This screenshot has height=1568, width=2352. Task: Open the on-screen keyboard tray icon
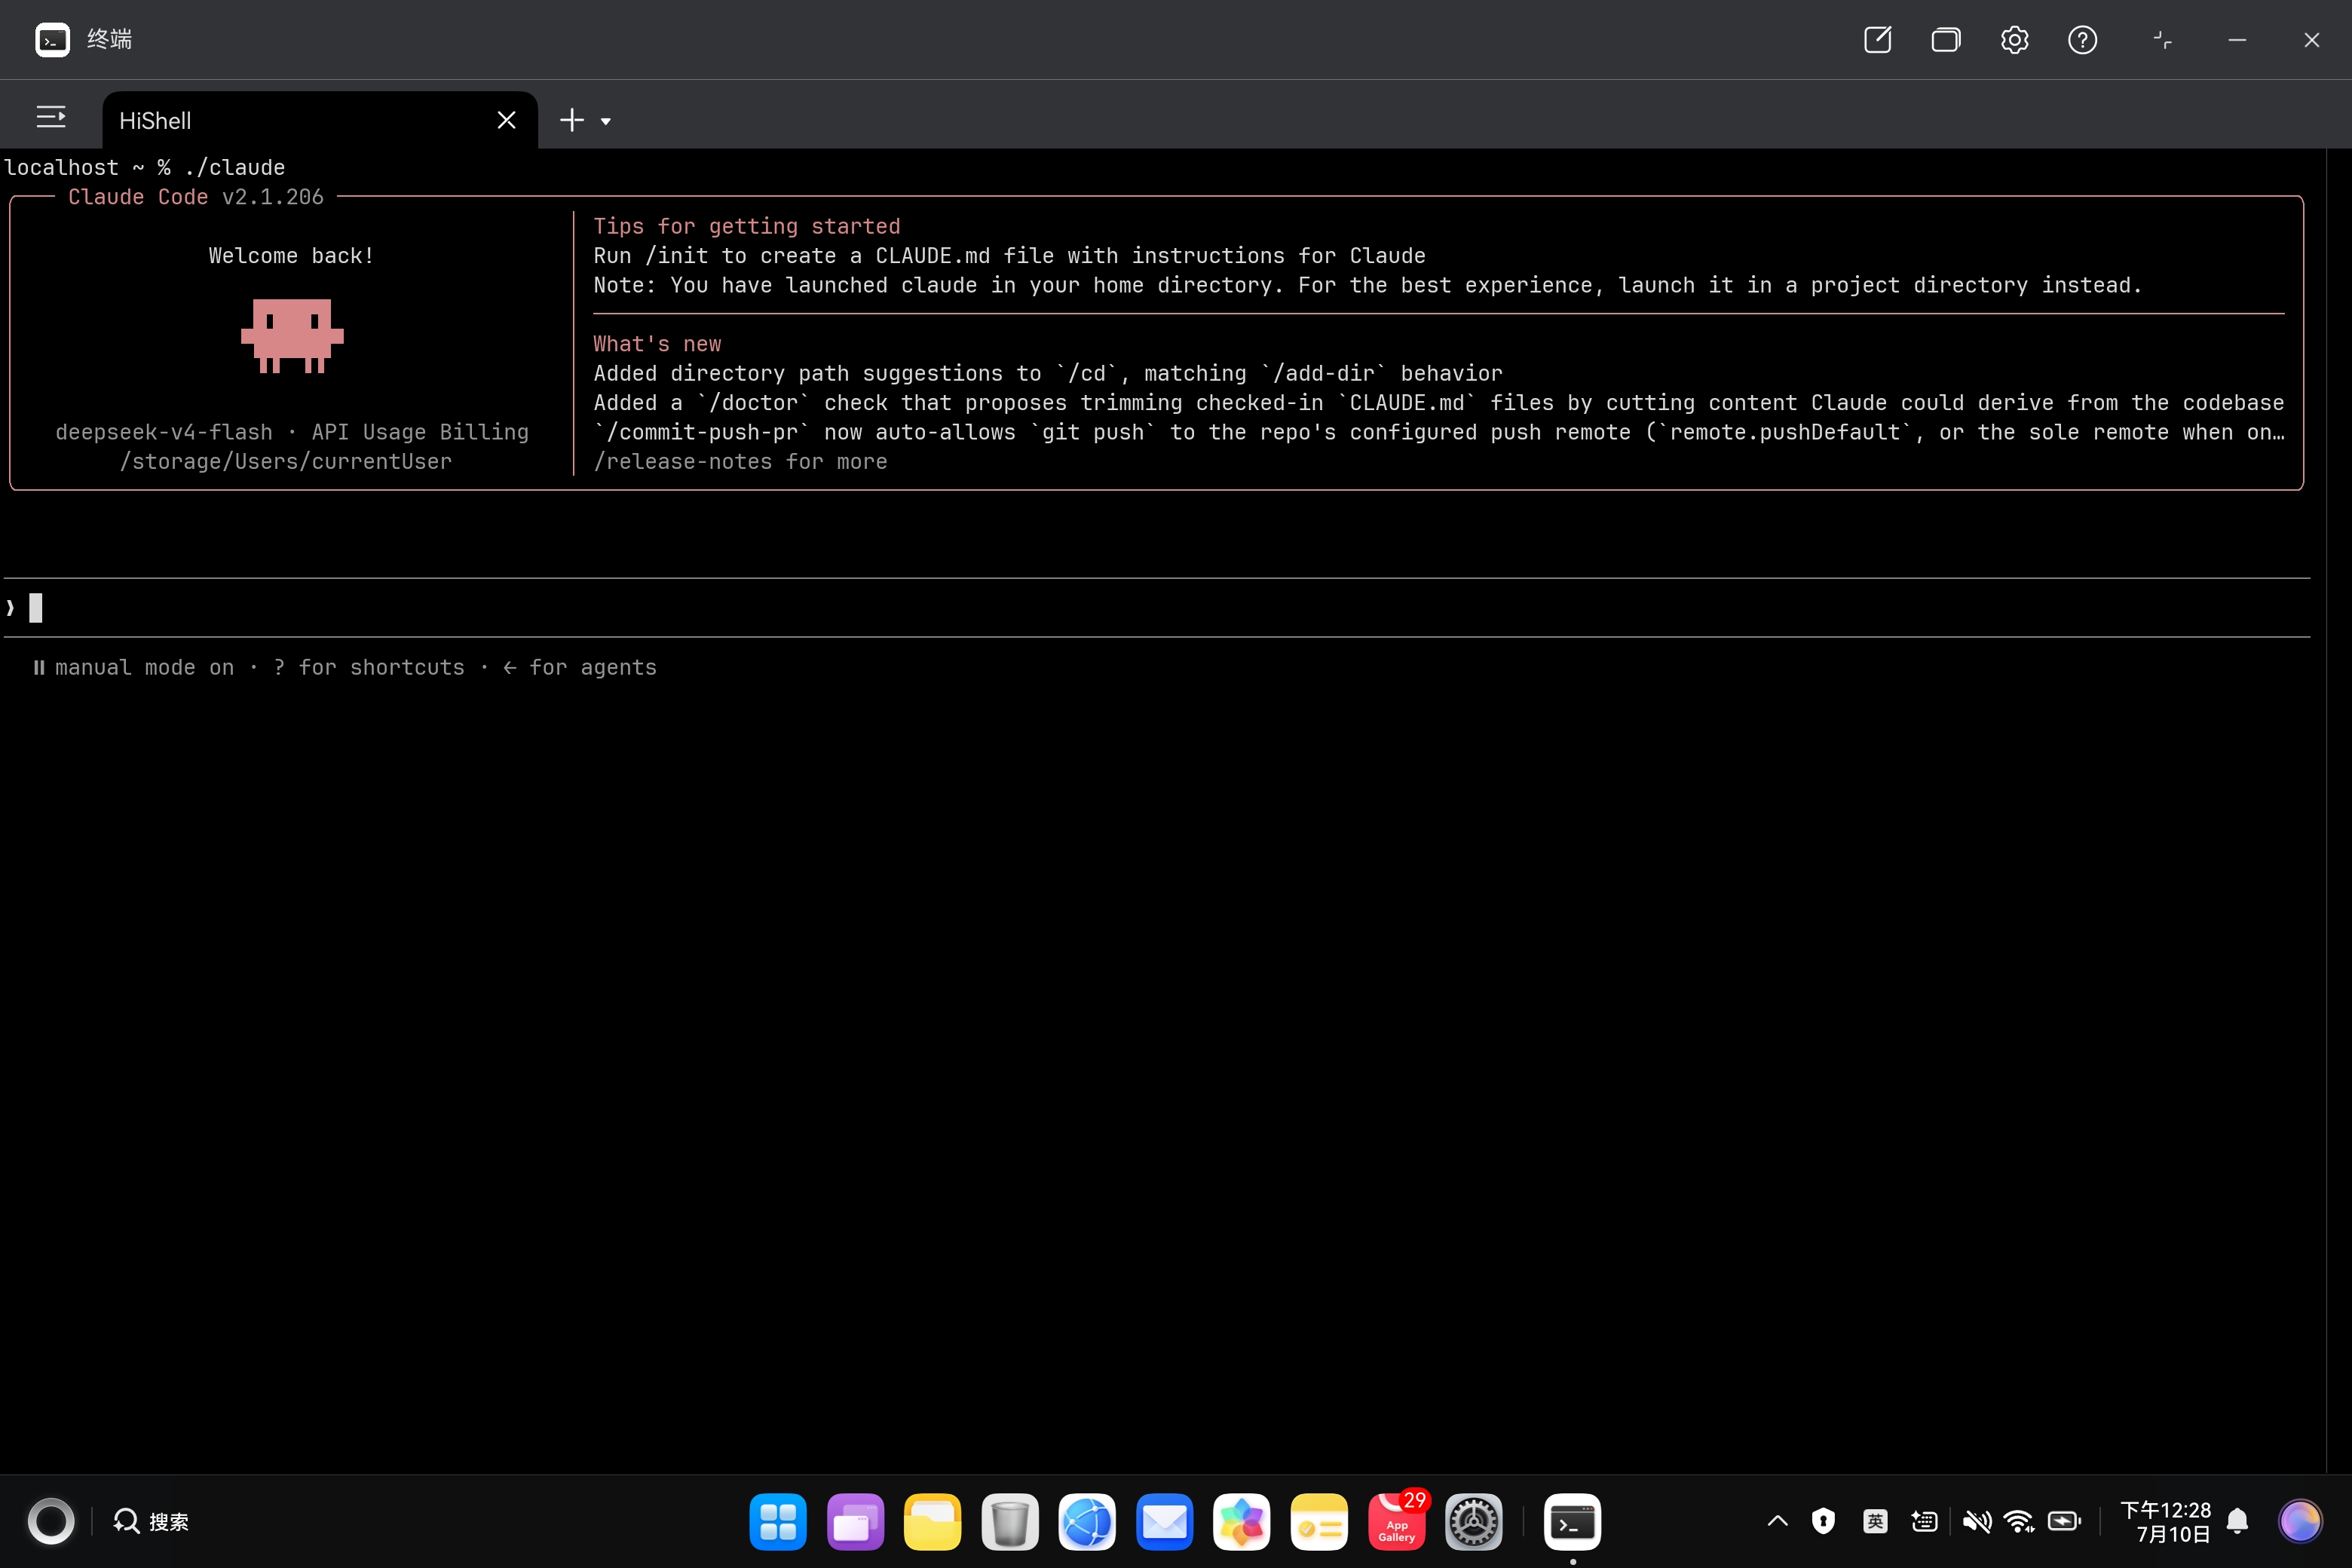point(1924,1521)
